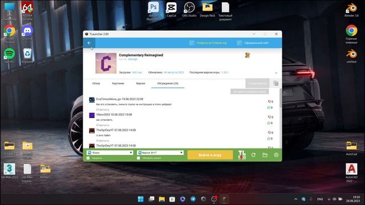The height and width of the screenshot is (205, 365).
Task: Open Design Pack desktop folder
Action: pyautogui.click(x=208, y=9)
